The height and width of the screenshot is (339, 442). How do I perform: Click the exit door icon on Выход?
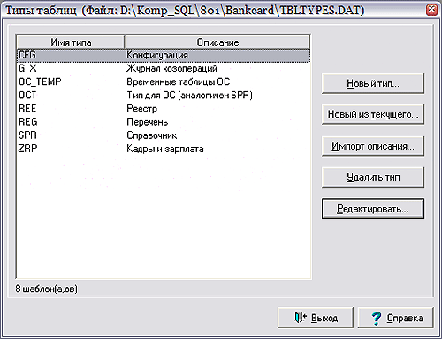point(301,318)
